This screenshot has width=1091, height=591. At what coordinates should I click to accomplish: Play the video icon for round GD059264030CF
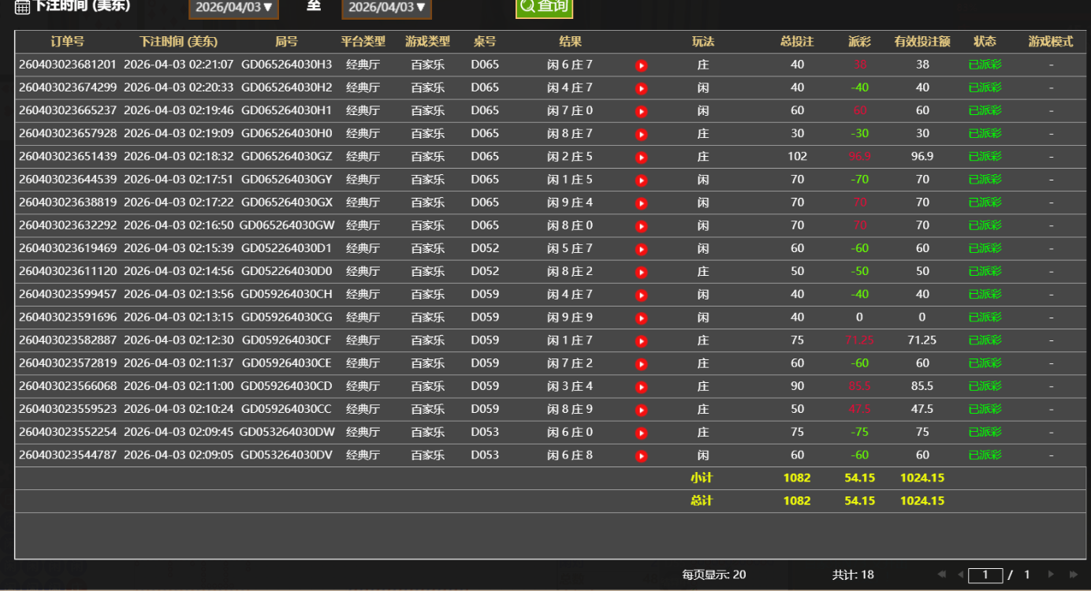point(641,340)
